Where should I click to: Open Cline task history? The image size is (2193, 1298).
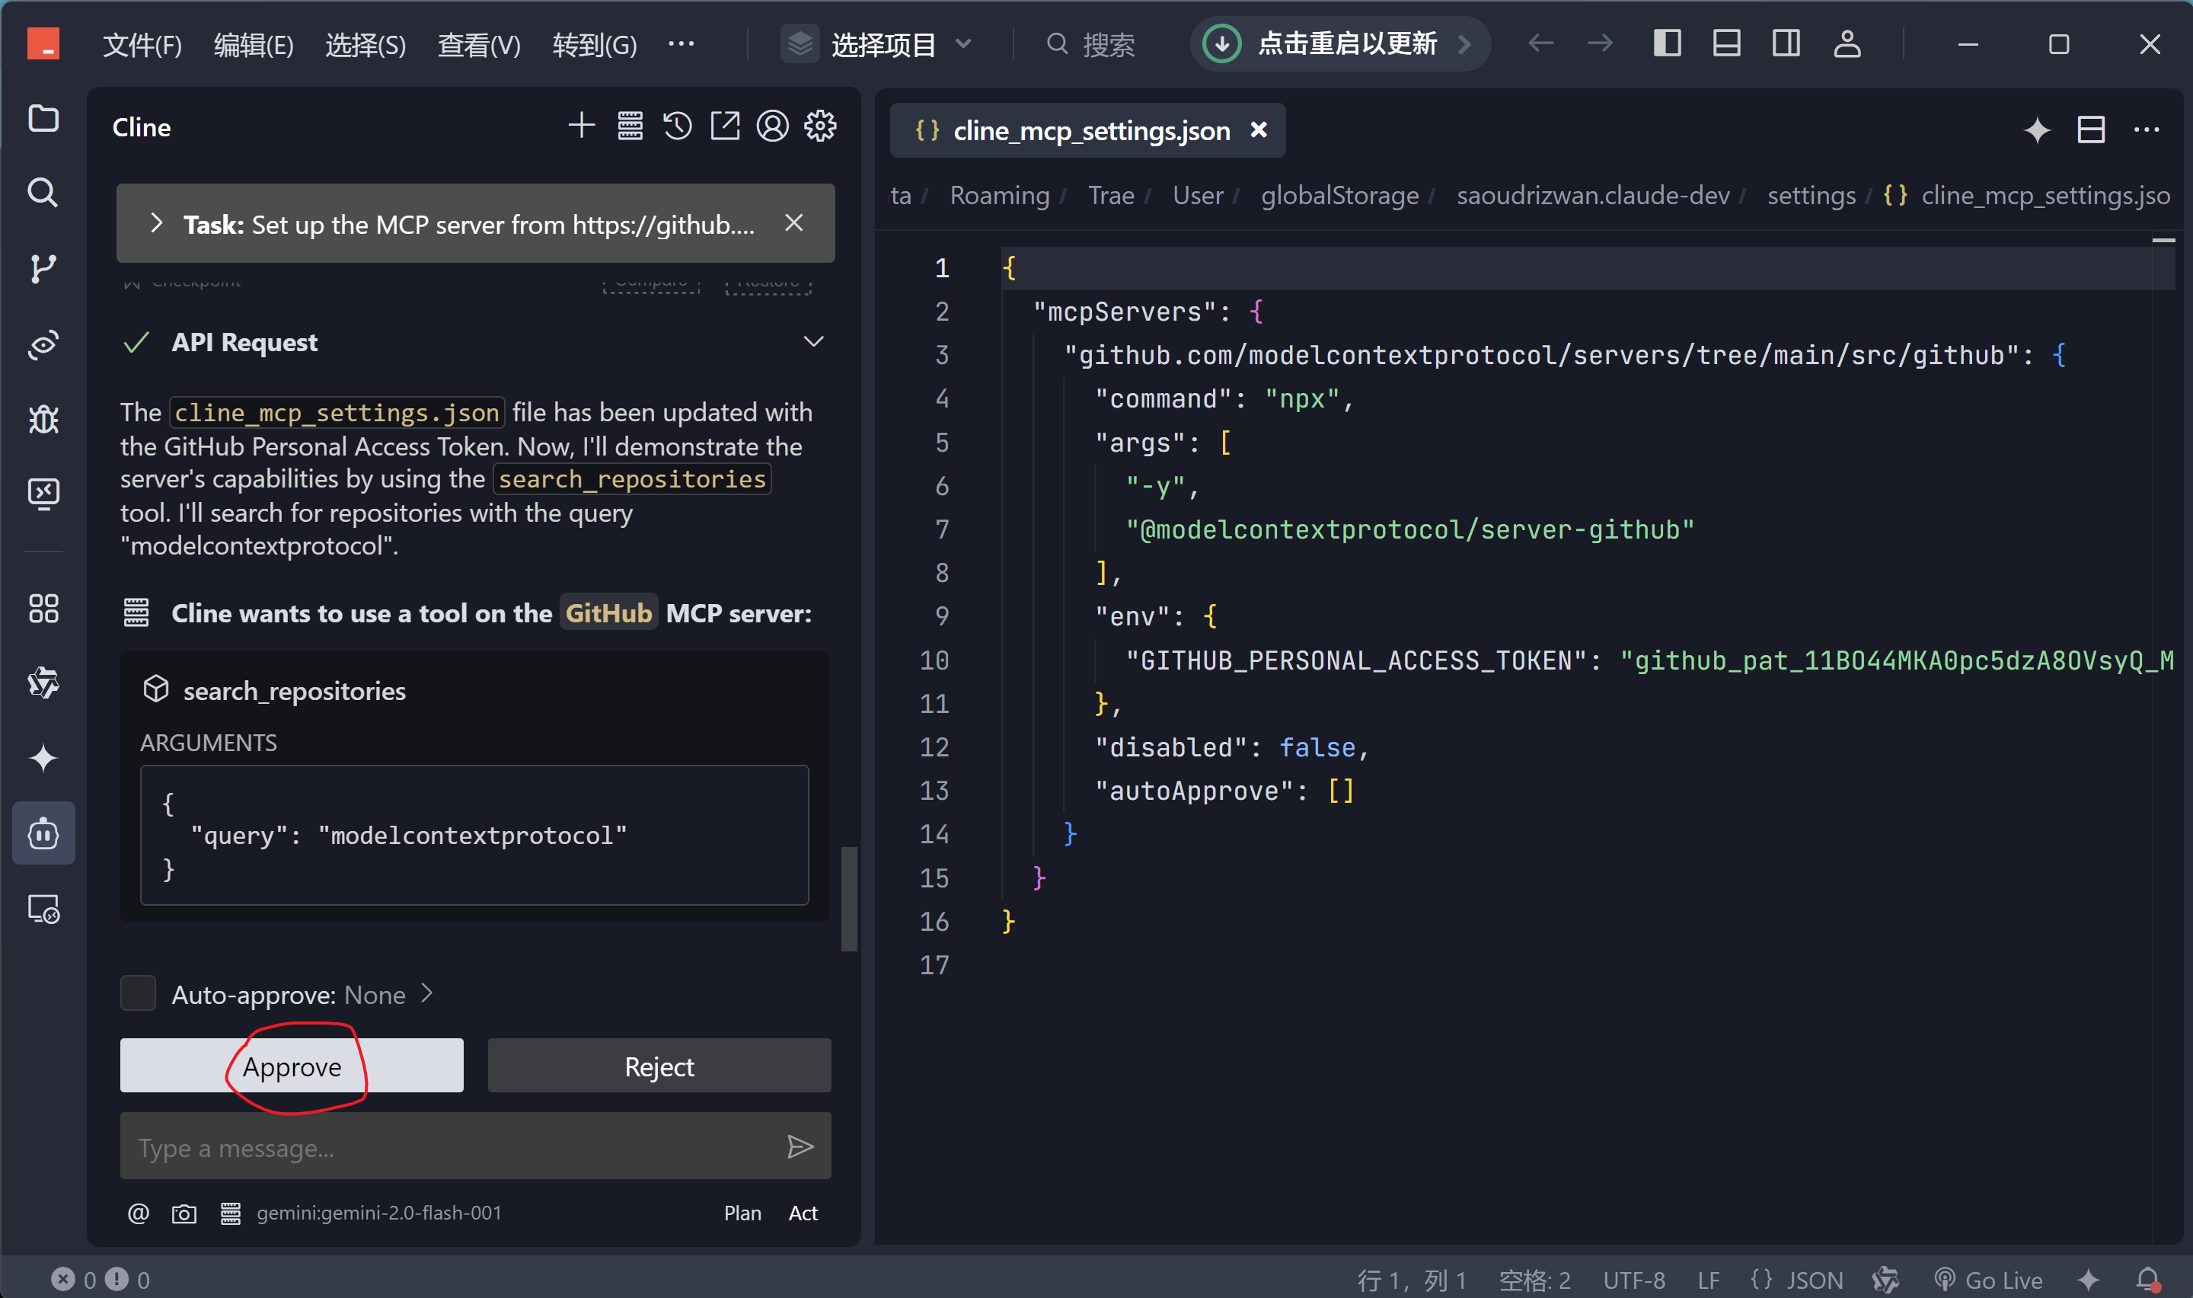[678, 126]
